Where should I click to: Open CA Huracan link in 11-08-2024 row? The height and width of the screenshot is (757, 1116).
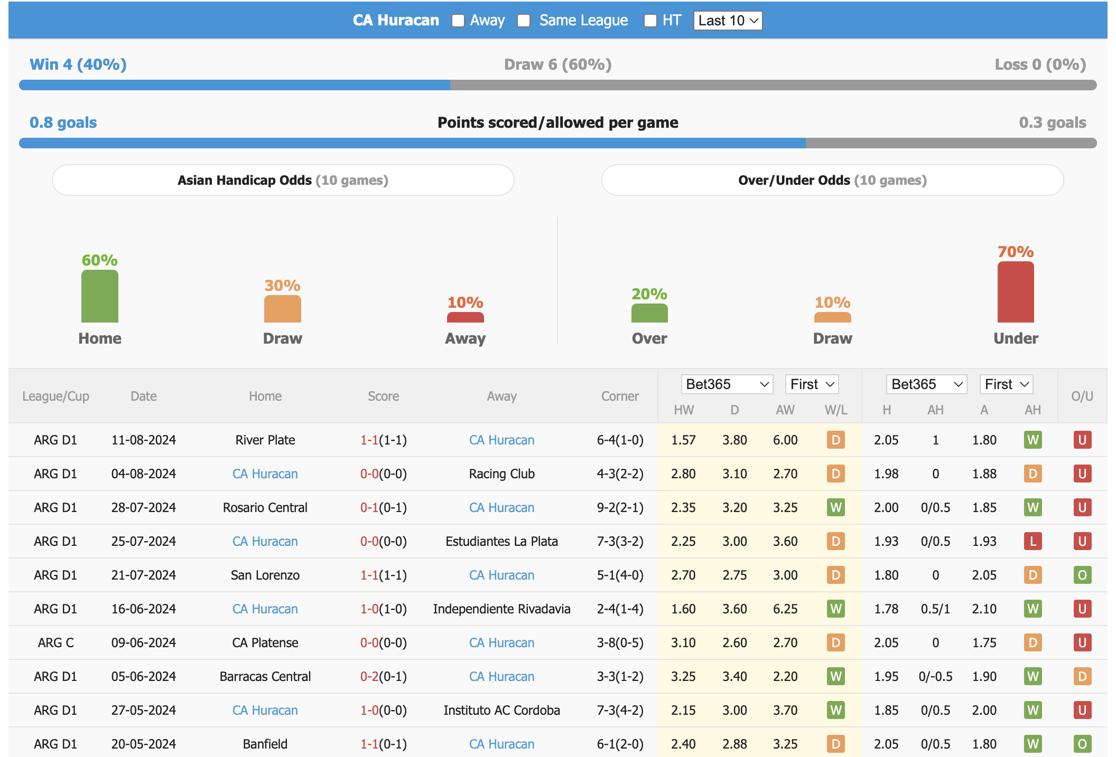point(502,440)
